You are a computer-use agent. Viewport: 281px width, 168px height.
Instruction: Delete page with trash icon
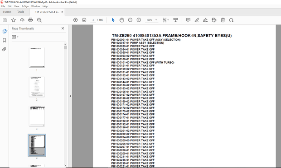pyautogui.click(x=223, y=20)
